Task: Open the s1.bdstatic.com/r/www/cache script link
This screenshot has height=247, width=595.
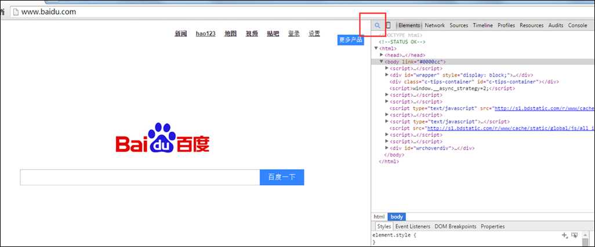Action: (544, 108)
